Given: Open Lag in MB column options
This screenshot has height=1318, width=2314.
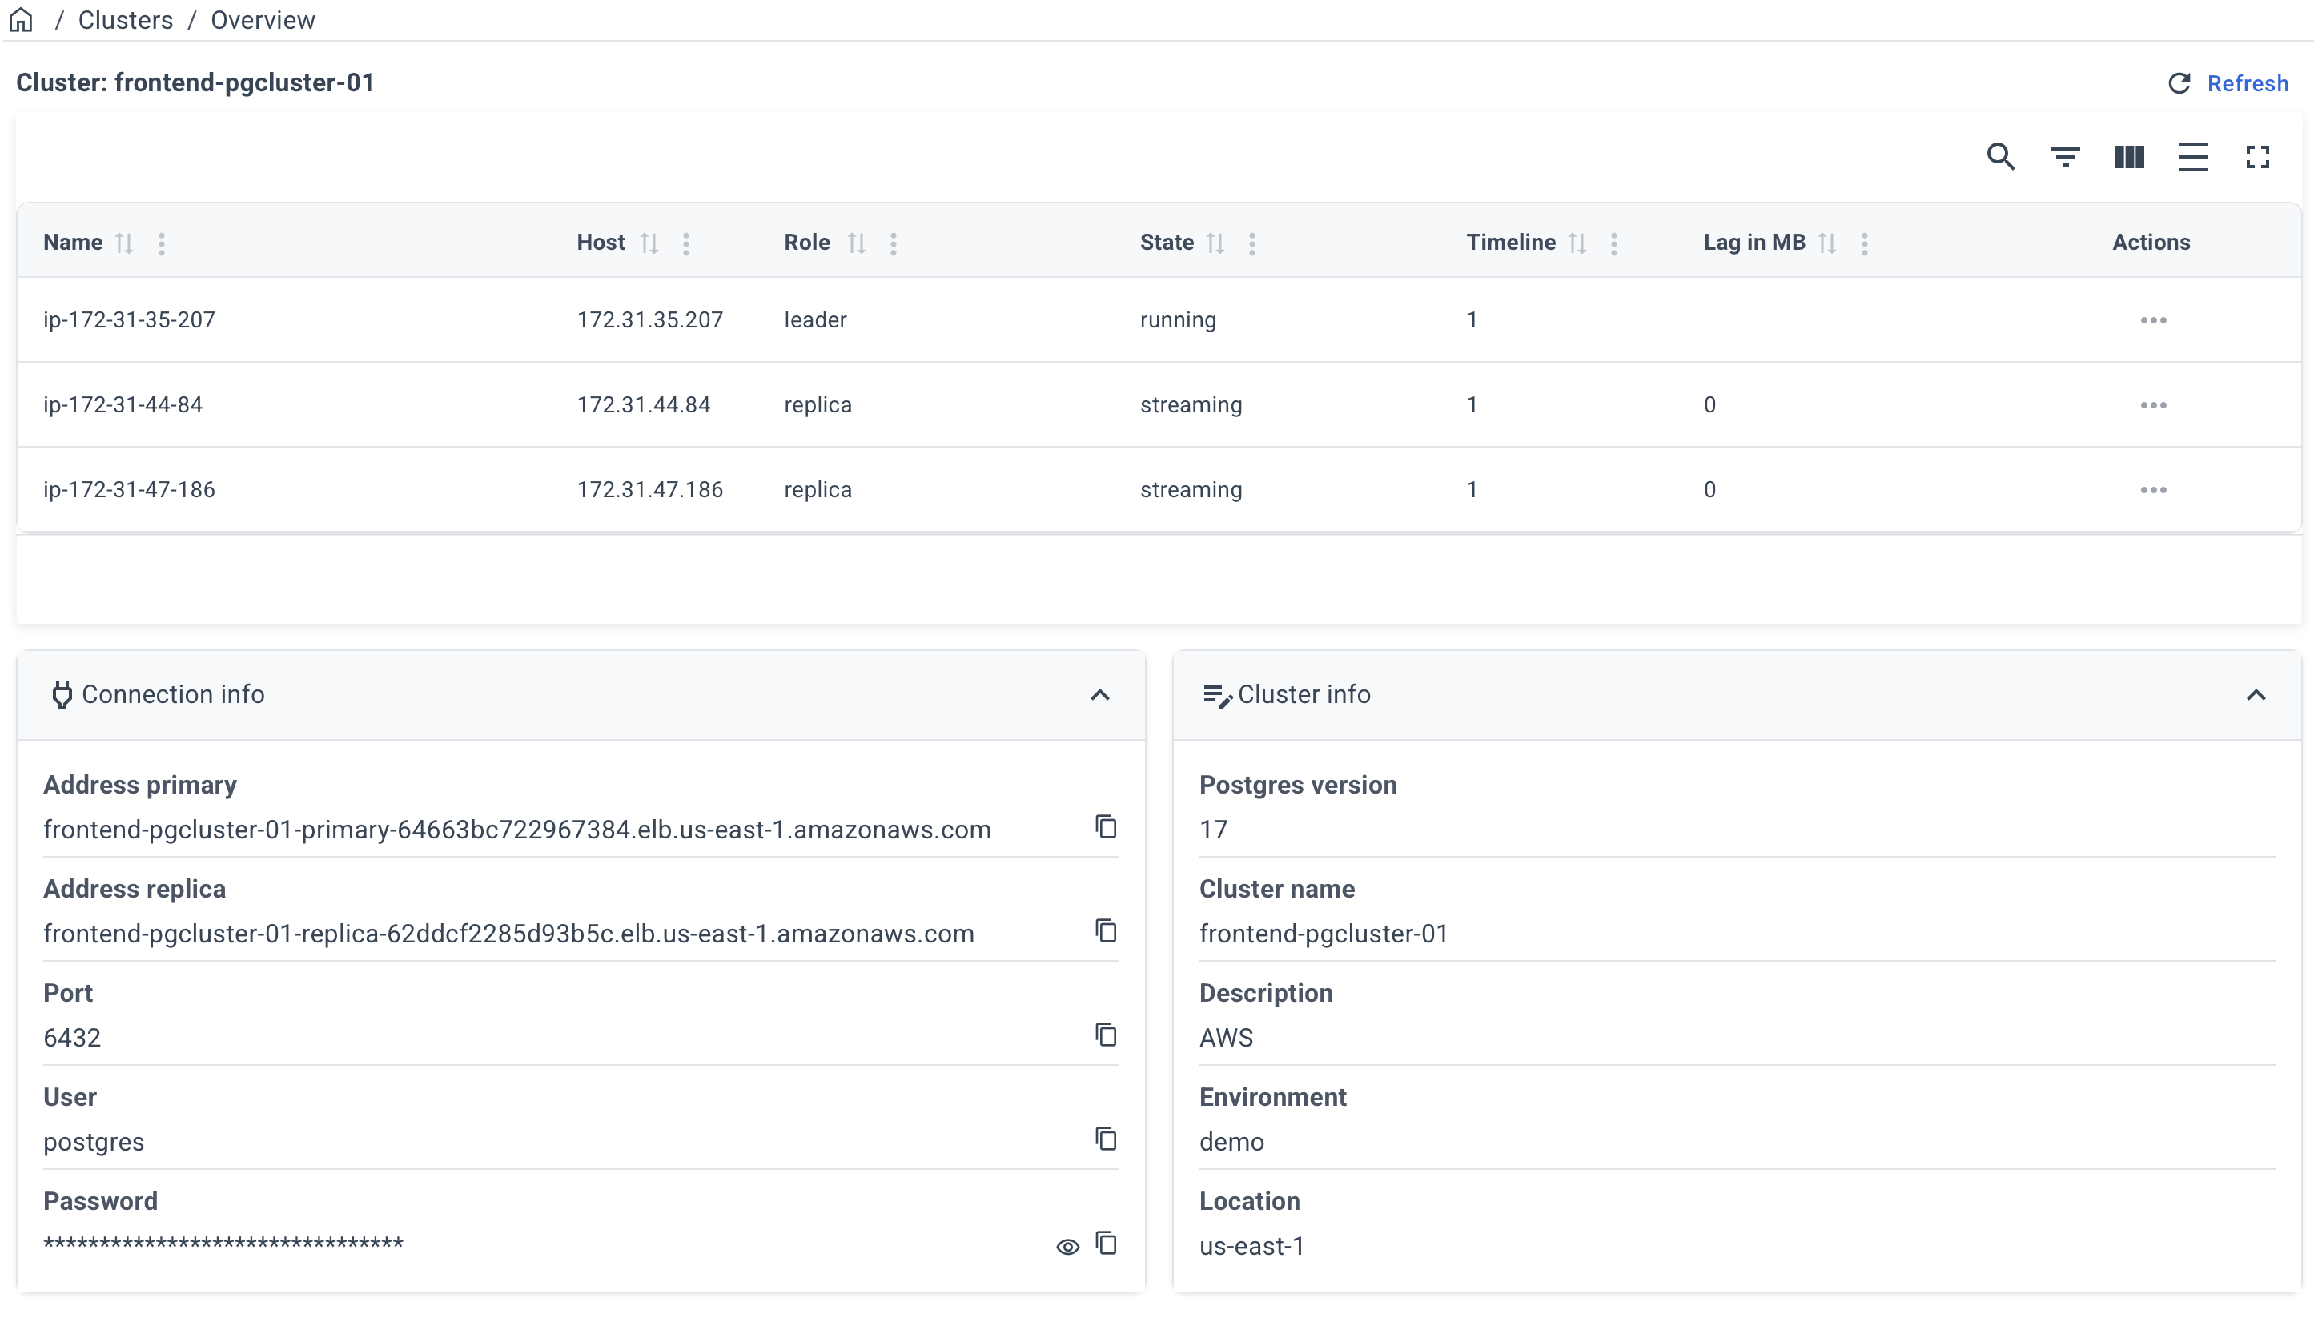Looking at the screenshot, I should (x=1864, y=243).
